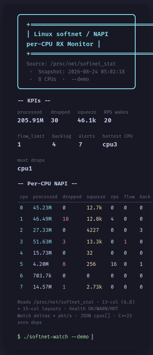Click the 'Watch deltas + pkt/s' footer line
153x355 pixels.
[x=45, y=316]
